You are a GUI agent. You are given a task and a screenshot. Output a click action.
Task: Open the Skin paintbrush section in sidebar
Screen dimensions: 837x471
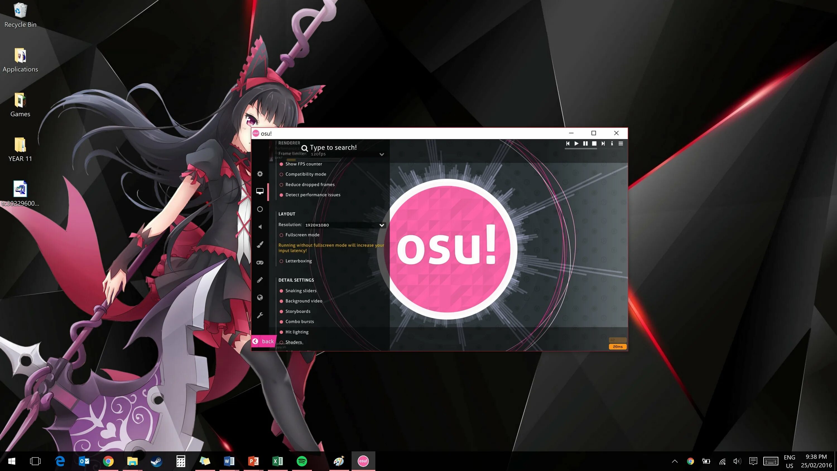click(260, 244)
